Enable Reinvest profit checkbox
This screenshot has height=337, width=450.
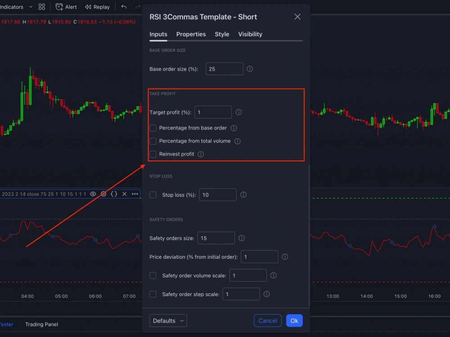point(153,154)
